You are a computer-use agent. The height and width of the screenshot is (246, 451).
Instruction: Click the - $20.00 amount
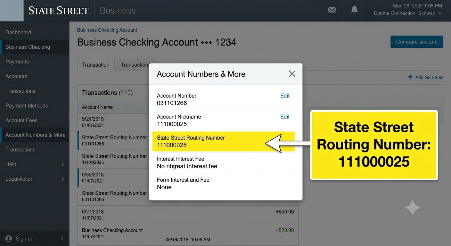[x=285, y=230]
